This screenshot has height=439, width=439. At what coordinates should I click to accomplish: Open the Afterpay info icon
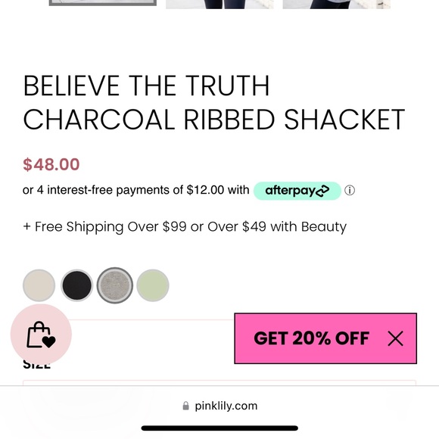[350, 191]
